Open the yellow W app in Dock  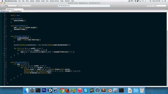point(73,90)
